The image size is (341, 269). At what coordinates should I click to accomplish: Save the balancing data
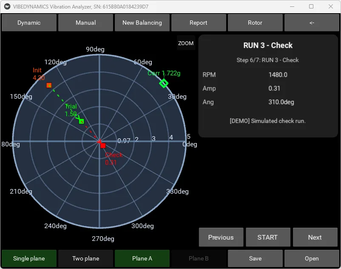coord(255,258)
